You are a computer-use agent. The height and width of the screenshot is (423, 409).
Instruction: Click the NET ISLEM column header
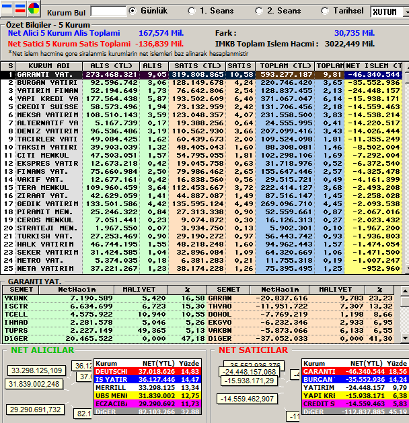click(x=373, y=66)
